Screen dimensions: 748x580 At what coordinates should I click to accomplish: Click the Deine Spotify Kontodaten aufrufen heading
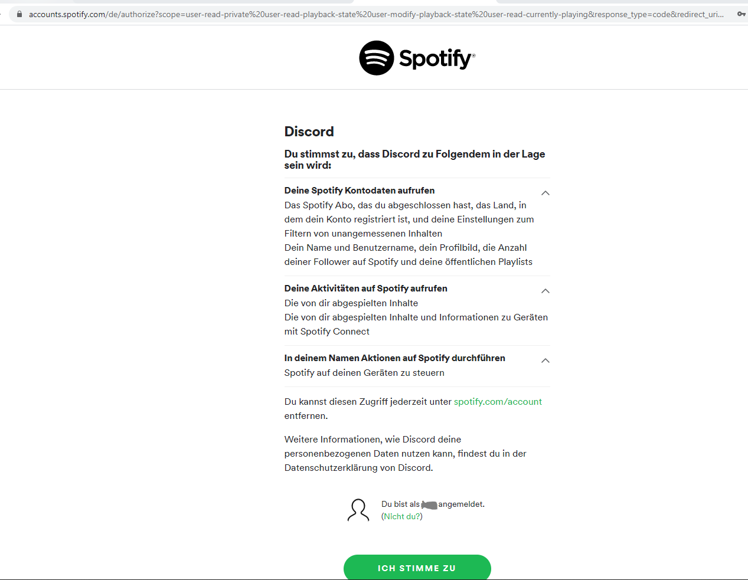pos(360,191)
